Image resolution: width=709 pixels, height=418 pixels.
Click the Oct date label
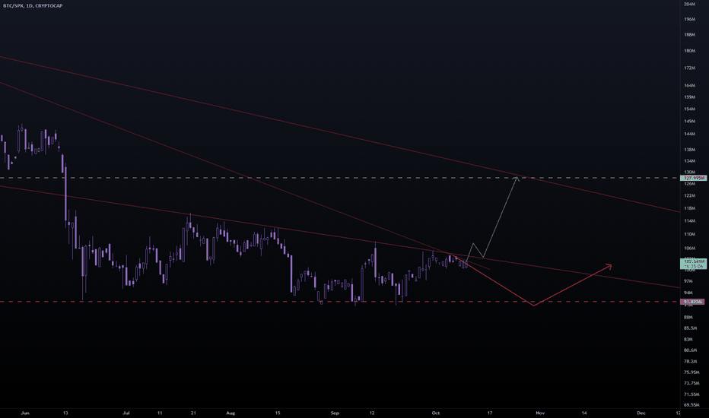coord(436,413)
